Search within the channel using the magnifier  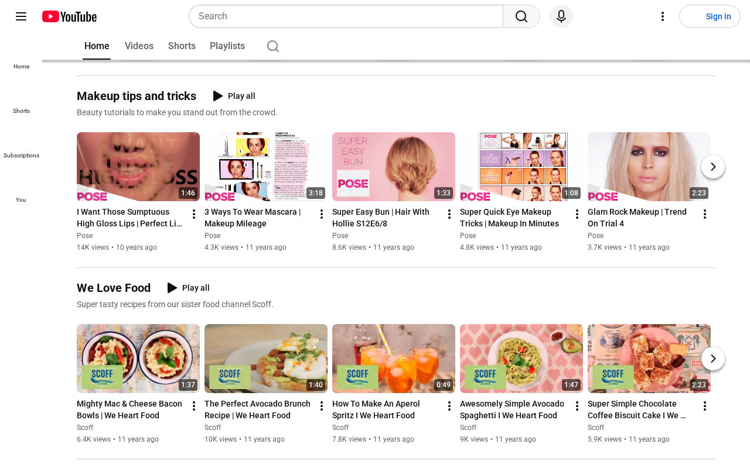click(x=273, y=46)
